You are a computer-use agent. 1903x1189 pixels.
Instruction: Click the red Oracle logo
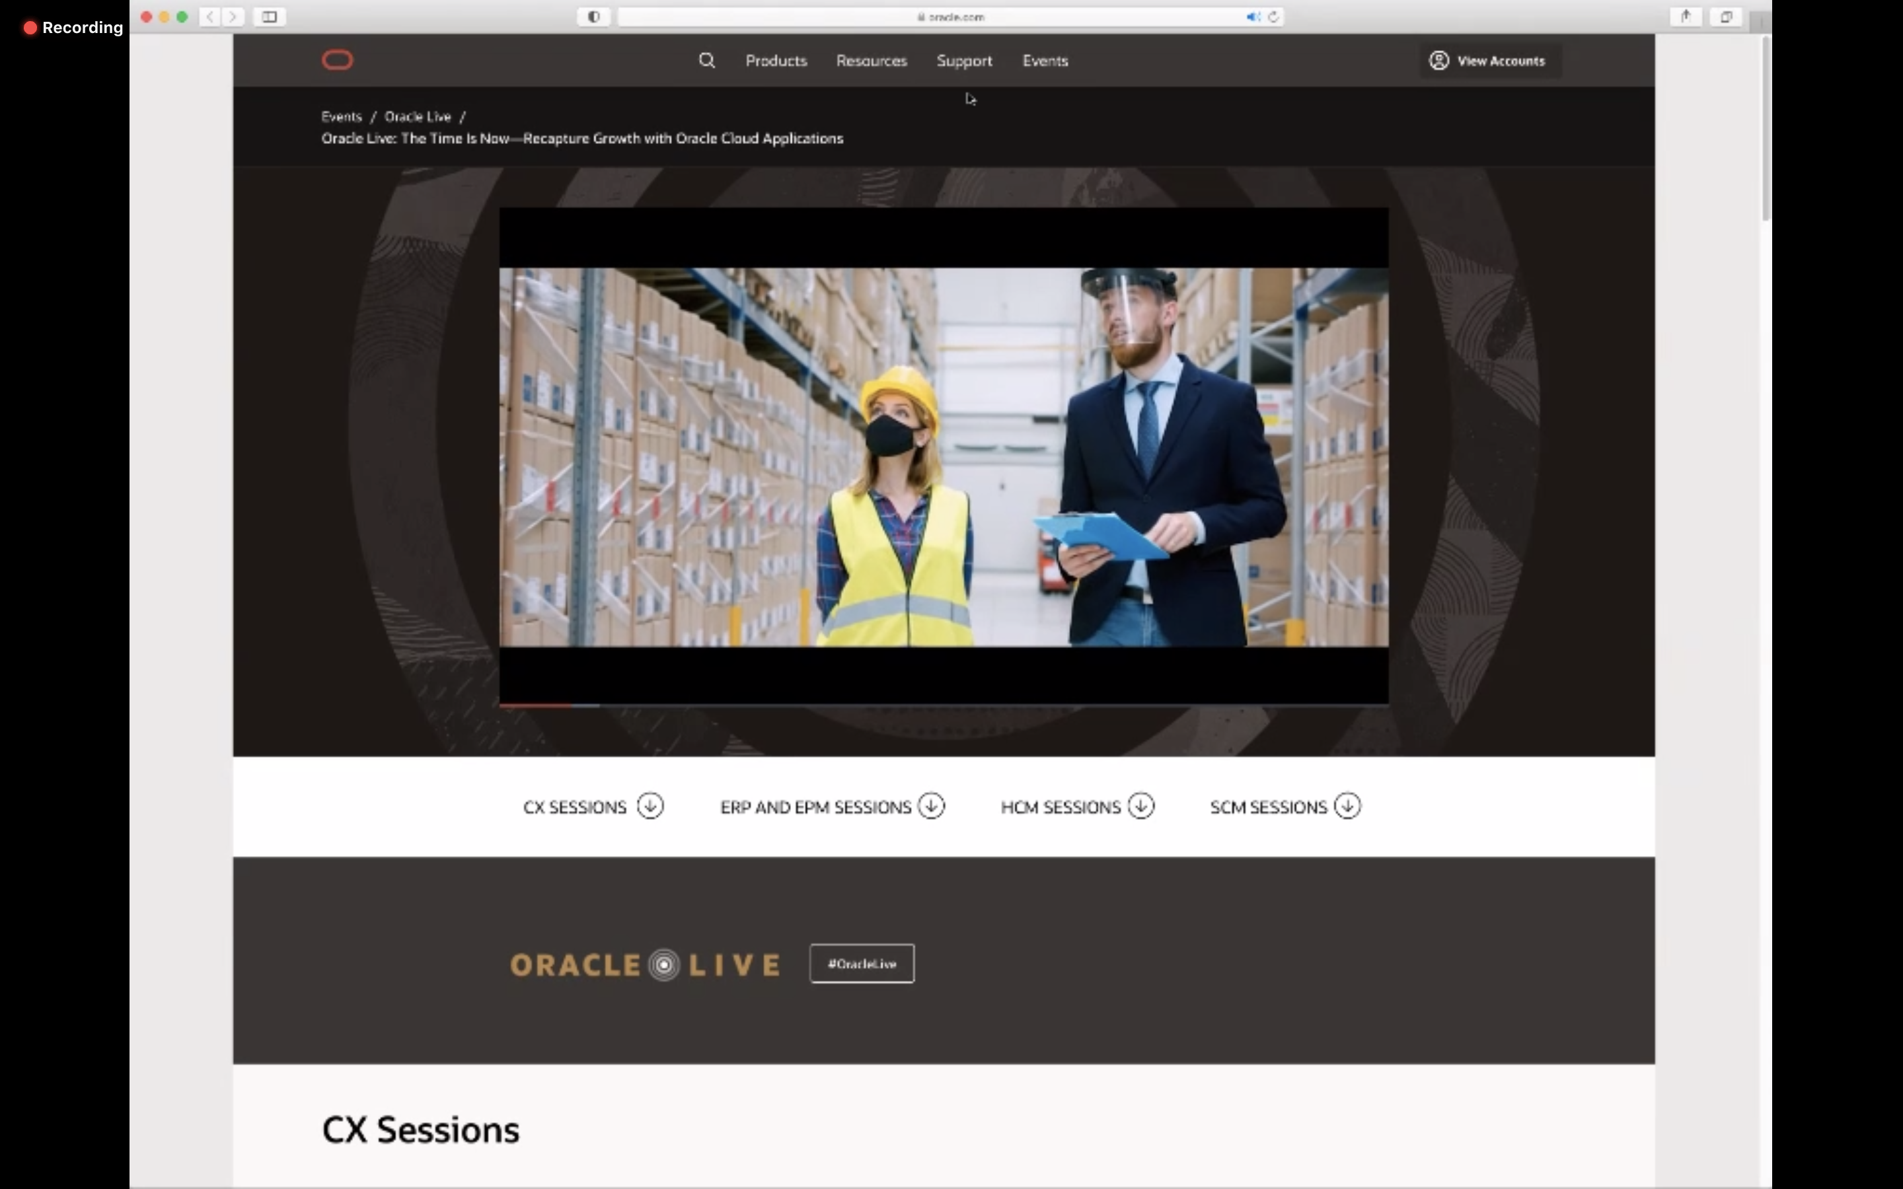pyautogui.click(x=338, y=61)
